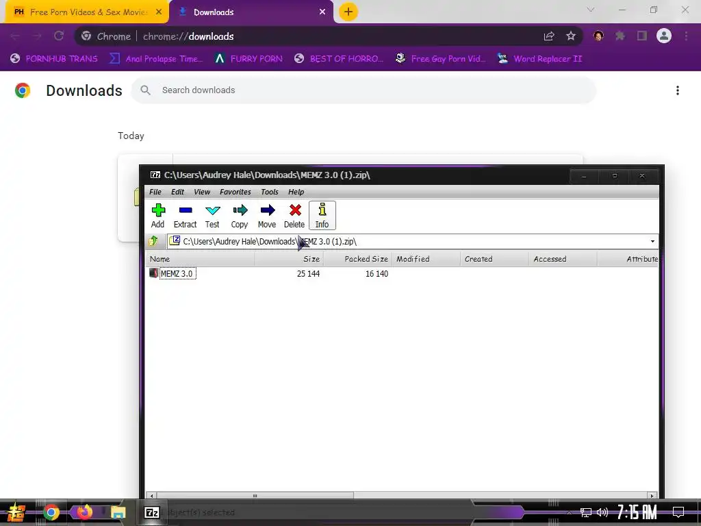Screen dimensions: 701x526
Task: Click the Chrome taskbar icon
Action: click(x=51, y=512)
